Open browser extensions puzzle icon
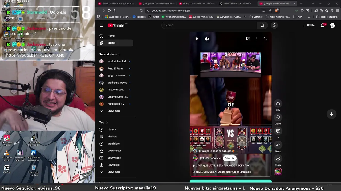 point(302,11)
